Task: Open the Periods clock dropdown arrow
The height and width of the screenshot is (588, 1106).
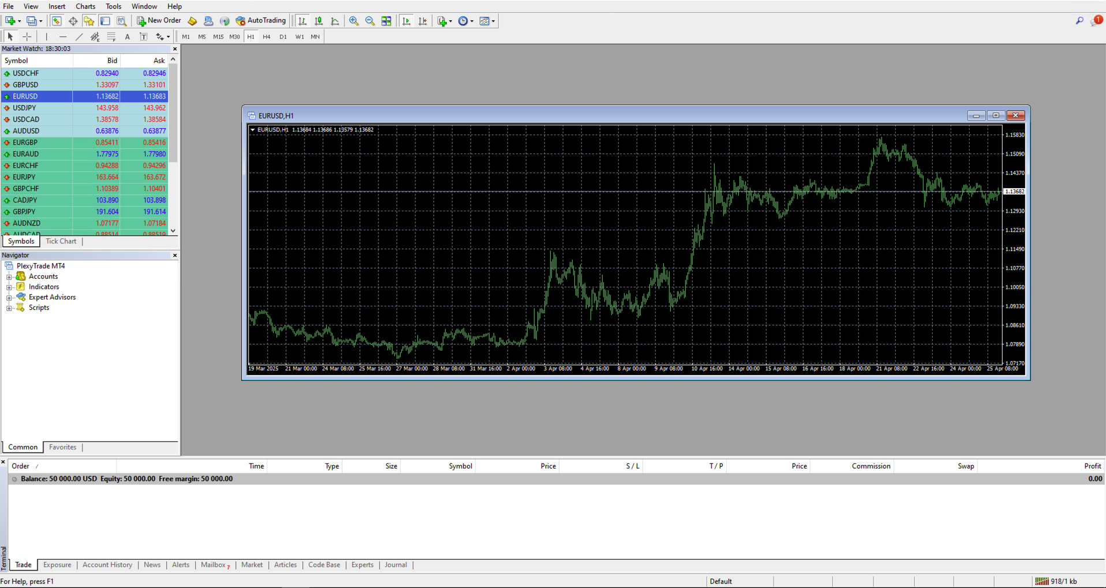Action: [472, 21]
